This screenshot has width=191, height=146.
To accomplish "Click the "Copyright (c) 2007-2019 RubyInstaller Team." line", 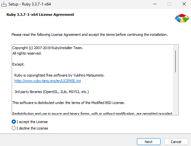I will pyautogui.click(x=48, y=48).
